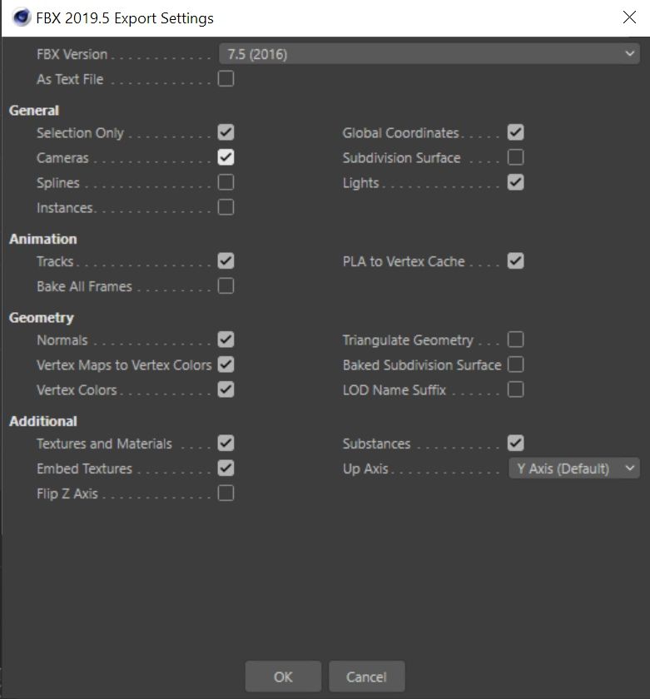Click the Cinema 4D app icon in title bar
650x699 pixels.
click(x=22, y=17)
